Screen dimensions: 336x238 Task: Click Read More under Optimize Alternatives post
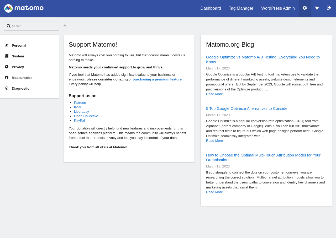point(214,141)
